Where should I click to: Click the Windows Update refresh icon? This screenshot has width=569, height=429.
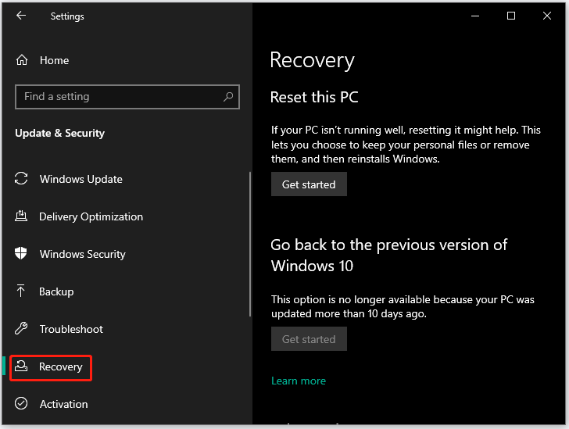pos(21,179)
